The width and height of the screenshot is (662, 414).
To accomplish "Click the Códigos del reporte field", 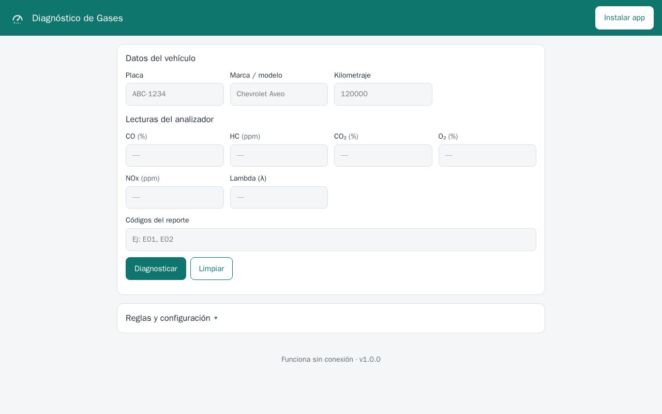I will [331, 240].
